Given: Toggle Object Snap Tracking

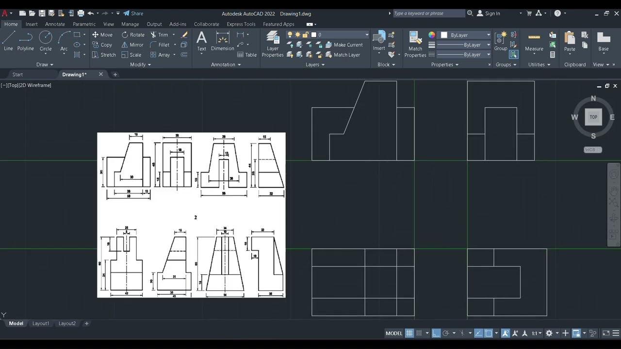Looking at the screenshot, I should [478, 333].
